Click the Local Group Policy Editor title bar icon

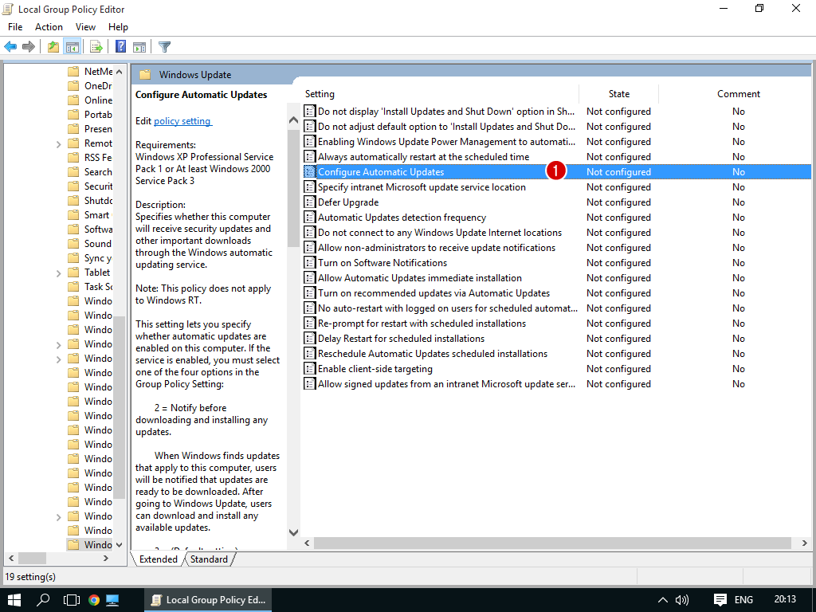[x=8, y=9]
